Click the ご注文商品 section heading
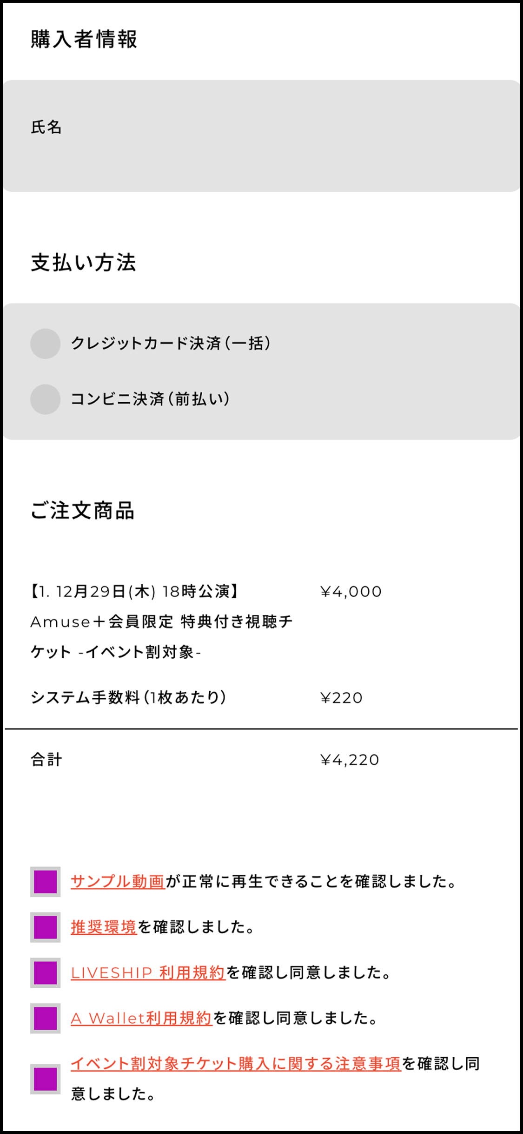This screenshot has width=523, height=1134. click(83, 511)
